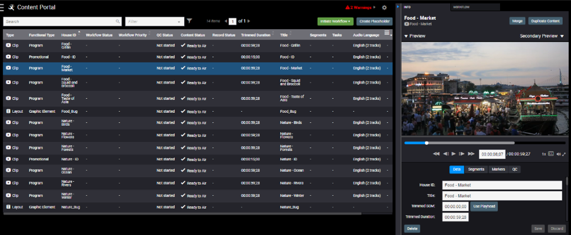Open the Secondary Preview dropdown
This screenshot has width=571, height=235.
(x=542, y=36)
